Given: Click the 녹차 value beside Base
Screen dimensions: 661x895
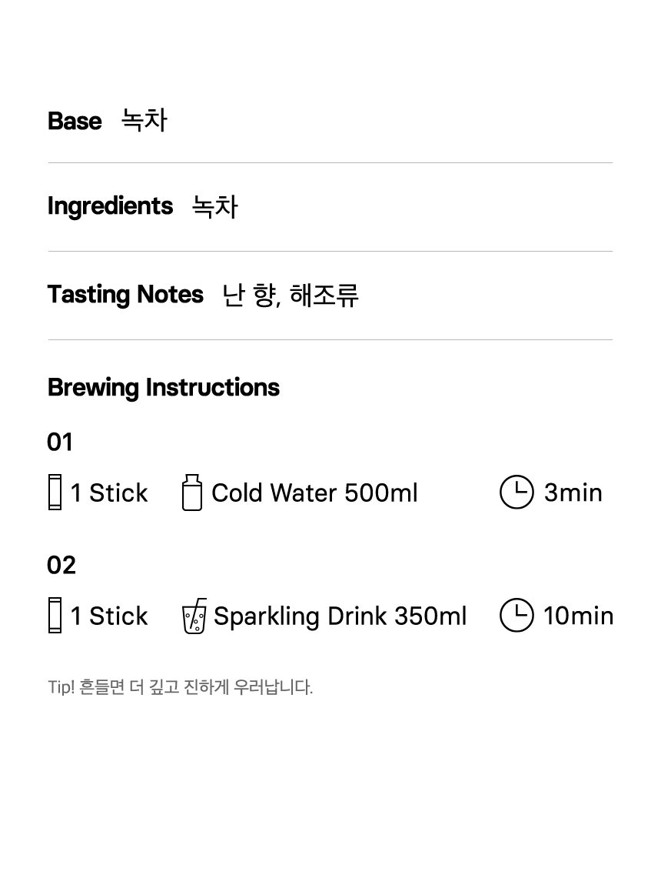Looking at the screenshot, I should 144,121.
